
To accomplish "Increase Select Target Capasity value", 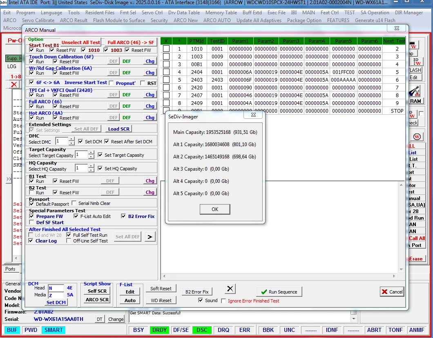I will (91, 153).
